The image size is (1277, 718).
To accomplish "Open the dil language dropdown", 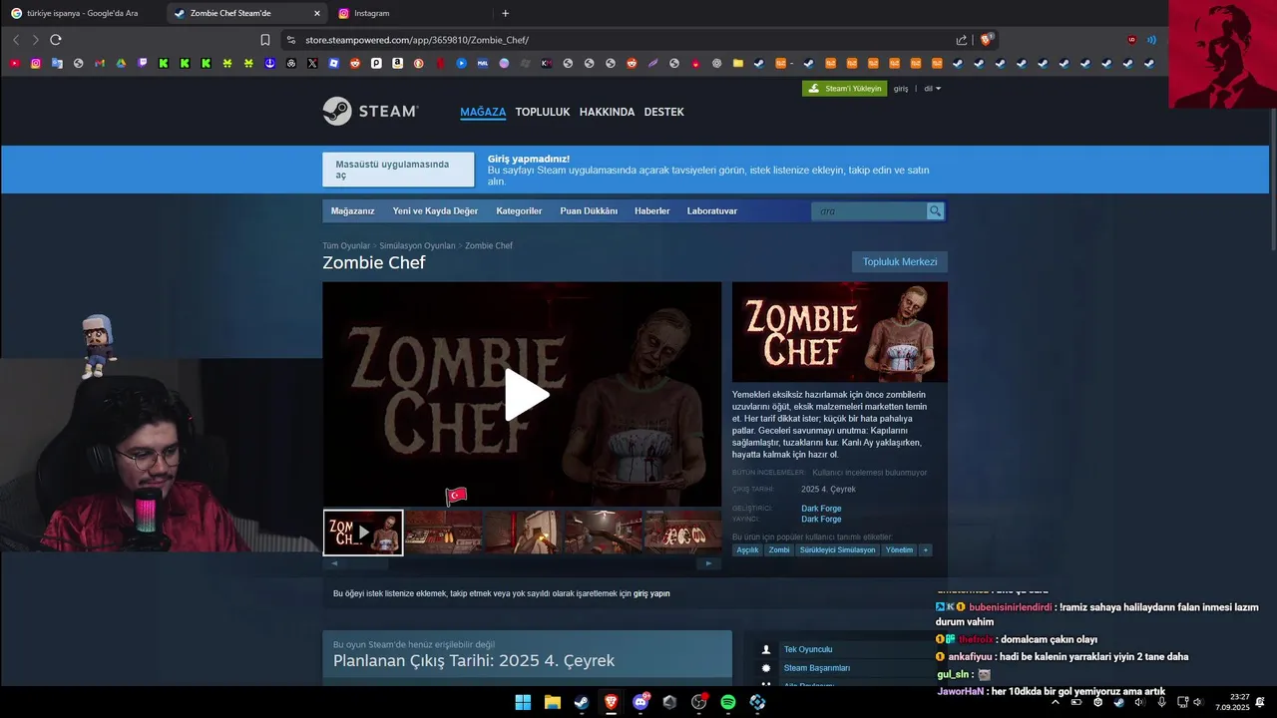I will 932,88.
